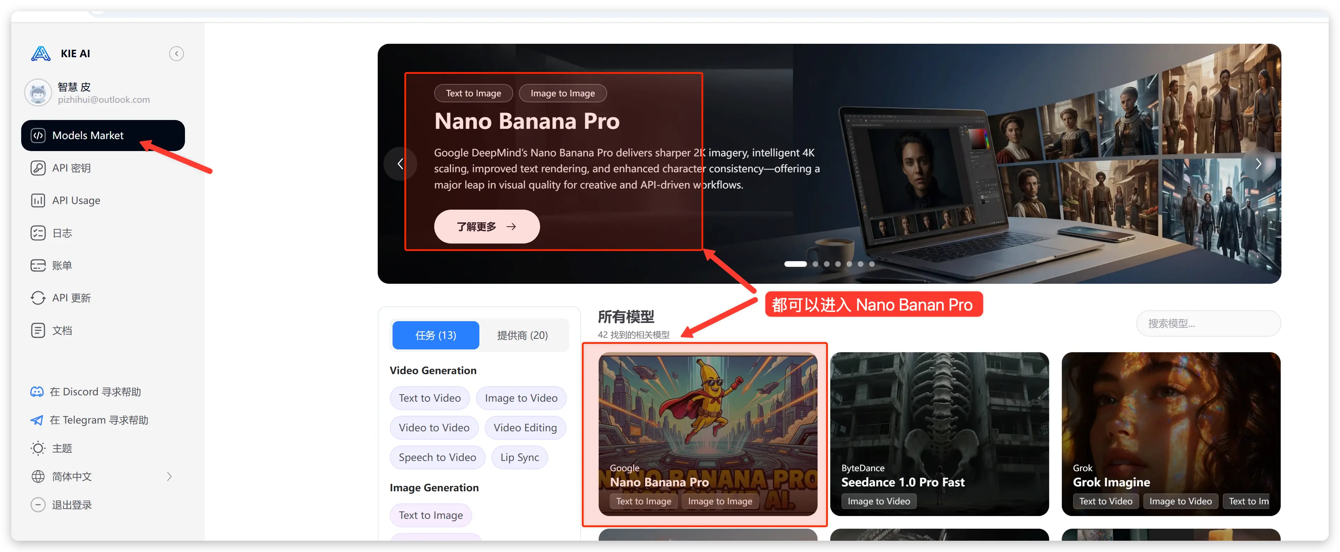Screen dimensions: 1340x552
Task: Open the Grok Imagine model card
Action: point(1171,434)
